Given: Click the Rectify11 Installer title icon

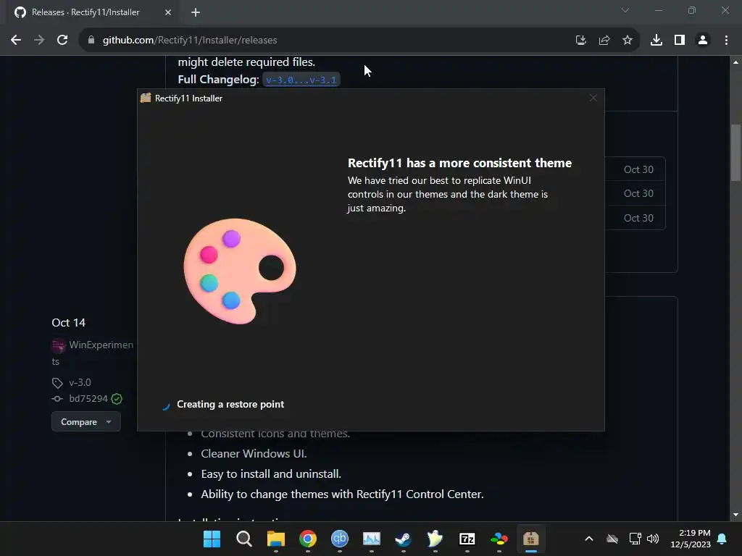Looking at the screenshot, I should [146, 98].
